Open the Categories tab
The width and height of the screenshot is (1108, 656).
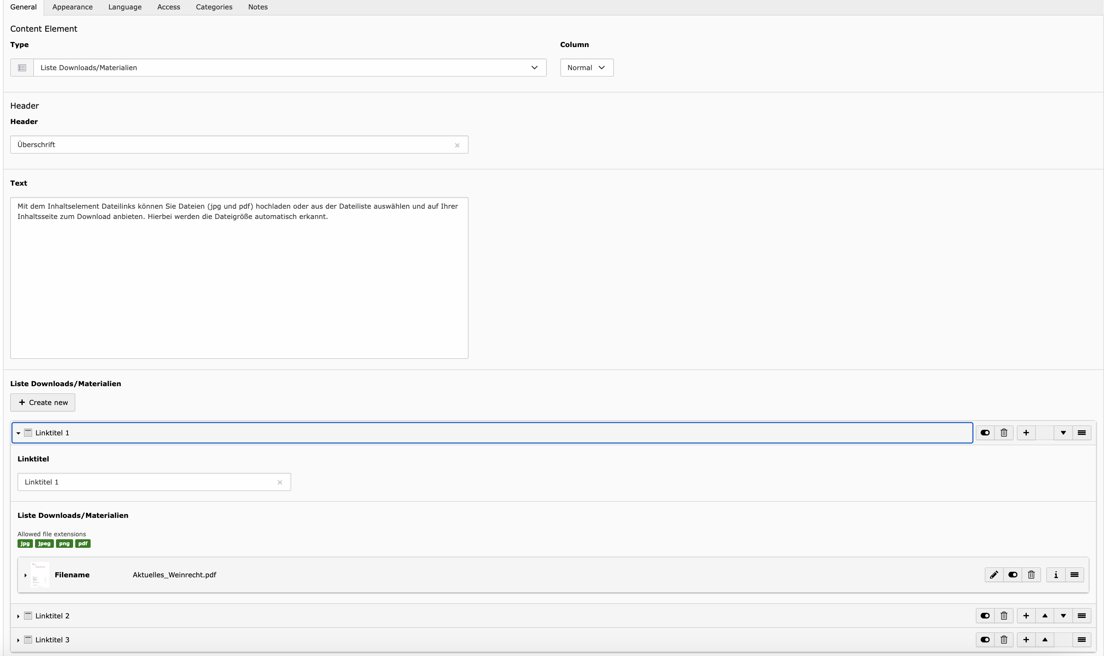tap(214, 7)
